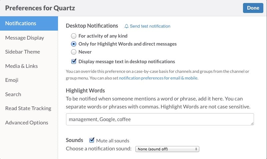Choose 'Only for Highlight Words and direct messages'
Viewport: 267px width, 159px height.
[74, 44]
